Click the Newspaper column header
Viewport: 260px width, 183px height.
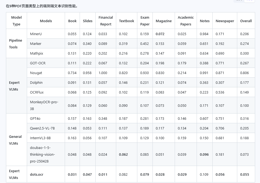pyautogui.click(x=225, y=21)
